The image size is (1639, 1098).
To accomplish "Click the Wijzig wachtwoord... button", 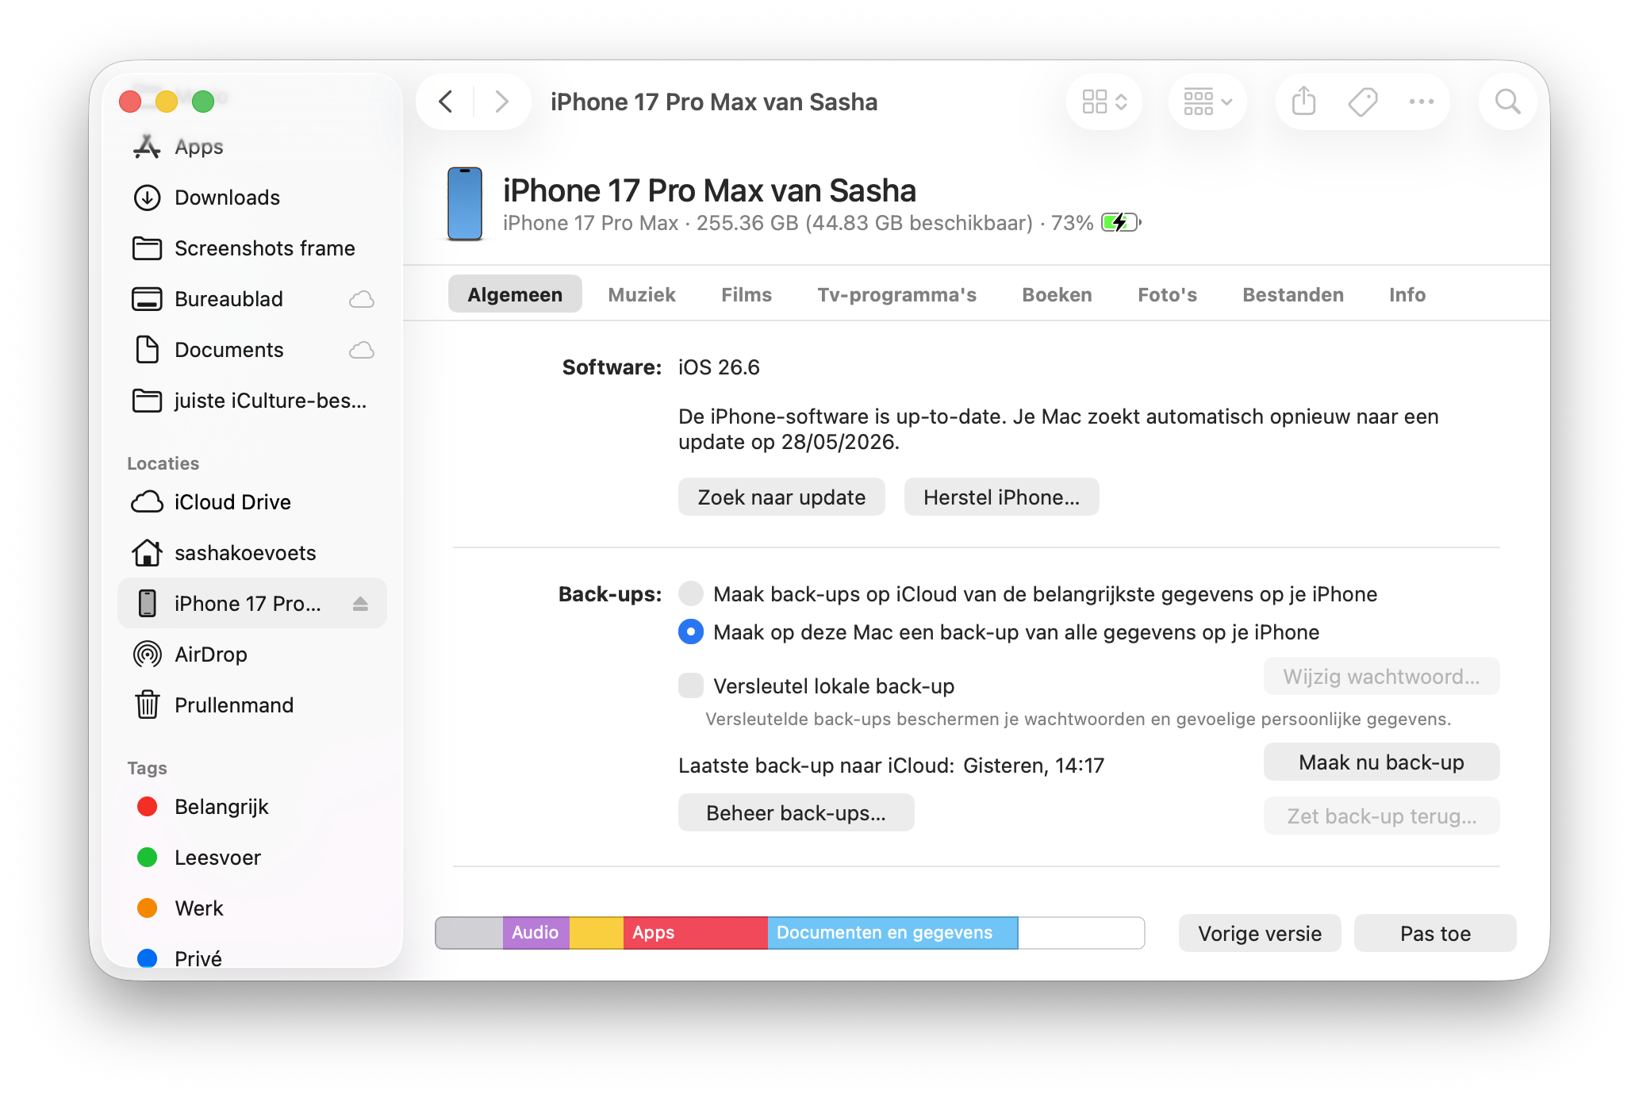I will click(1381, 677).
